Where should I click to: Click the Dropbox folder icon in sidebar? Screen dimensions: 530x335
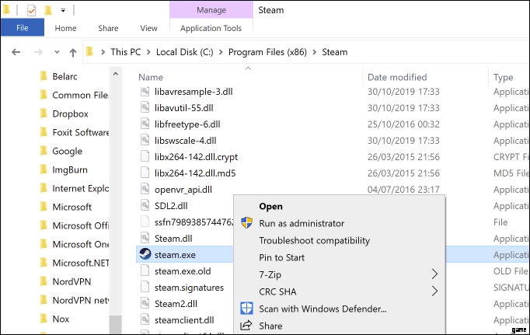click(44, 114)
